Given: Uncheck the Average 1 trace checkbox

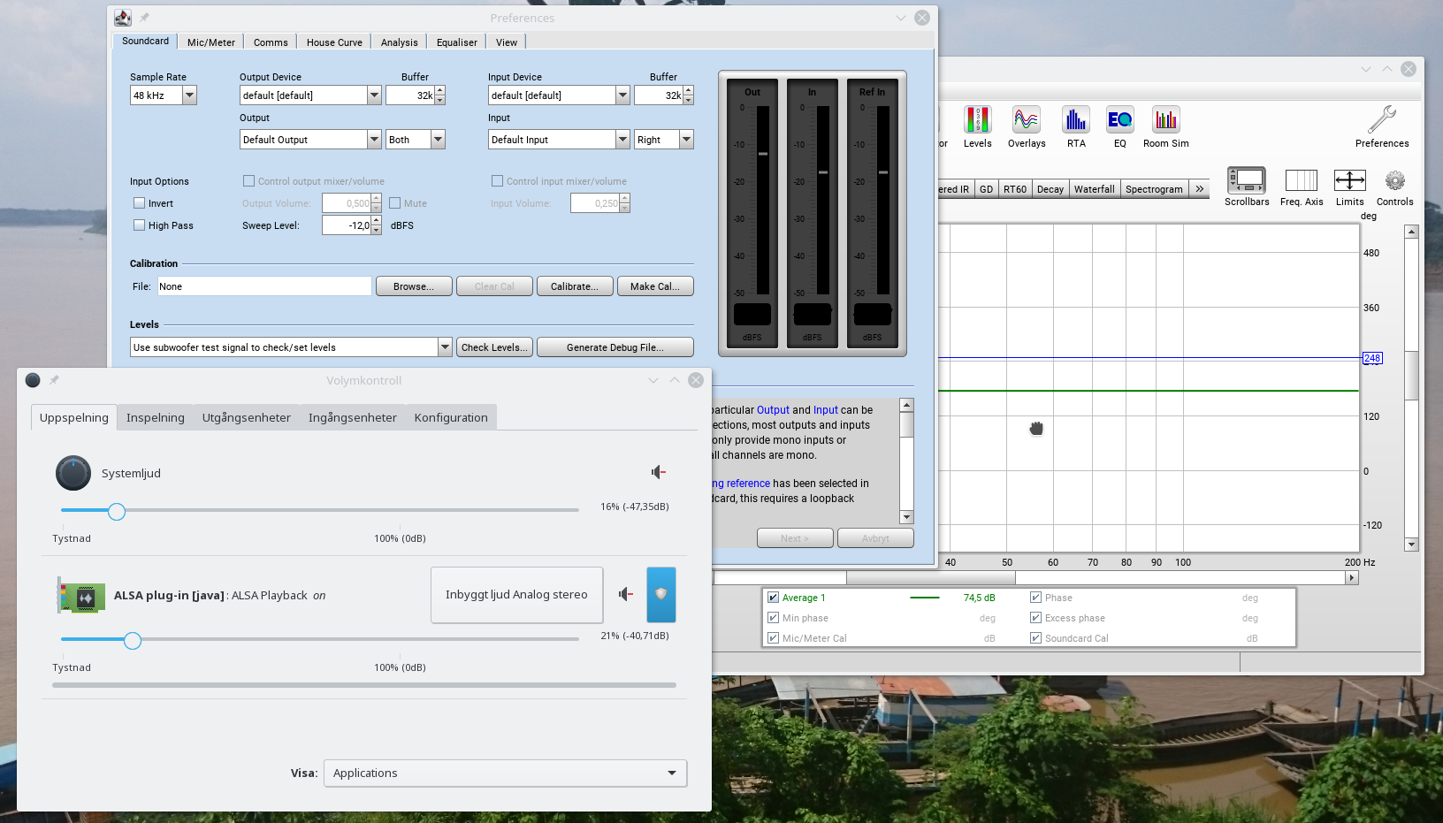Looking at the screenshot, I should point(774,598).
